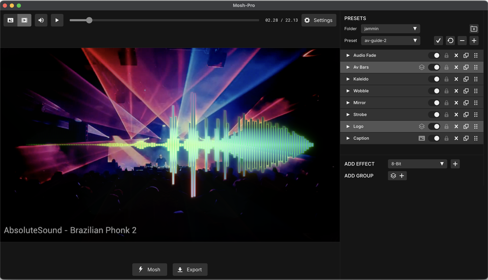Click the playback position slider
Screen dimensions: 488x280
tap(164, 20)
